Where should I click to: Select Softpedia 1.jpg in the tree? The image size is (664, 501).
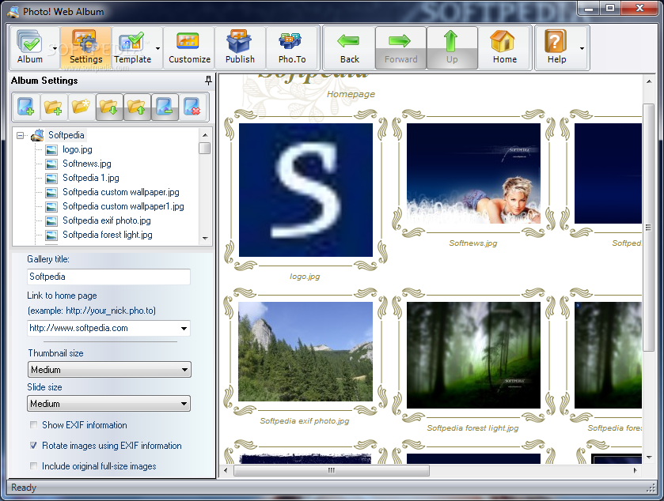[x=91, y=178]
